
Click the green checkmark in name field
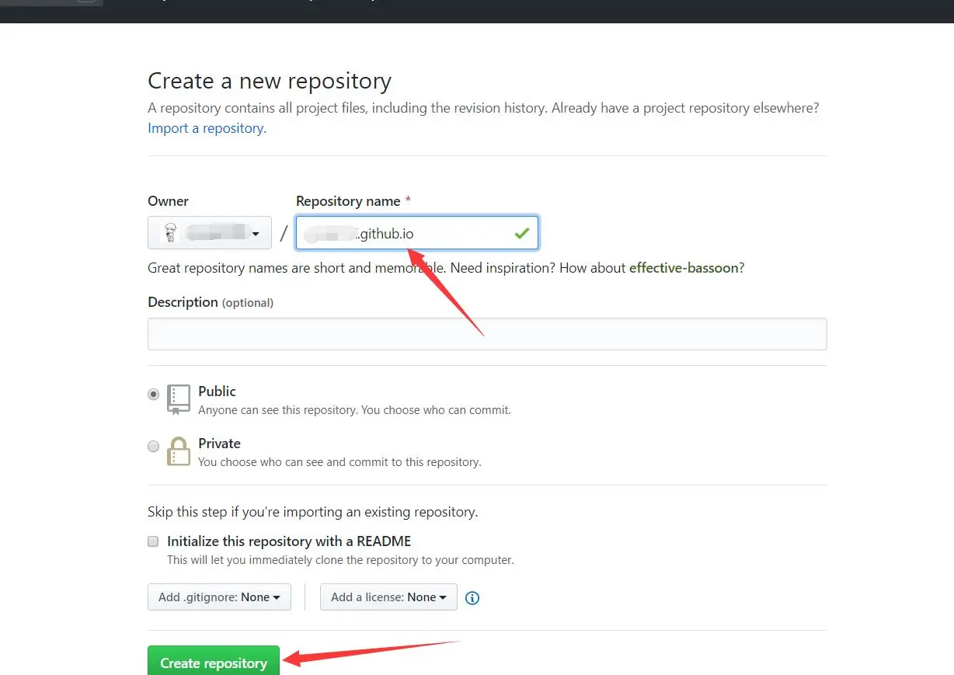522,233
